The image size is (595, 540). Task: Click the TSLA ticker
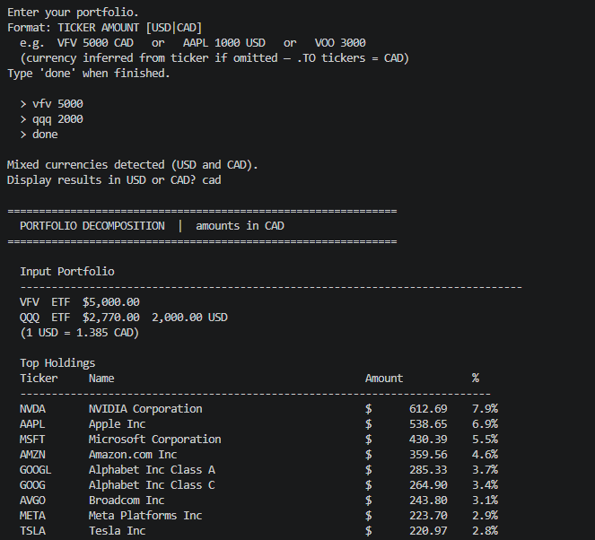[32, 531]
